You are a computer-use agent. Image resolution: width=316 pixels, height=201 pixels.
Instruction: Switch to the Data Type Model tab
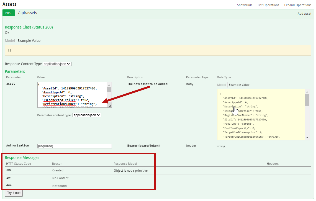tap(222, 85)
